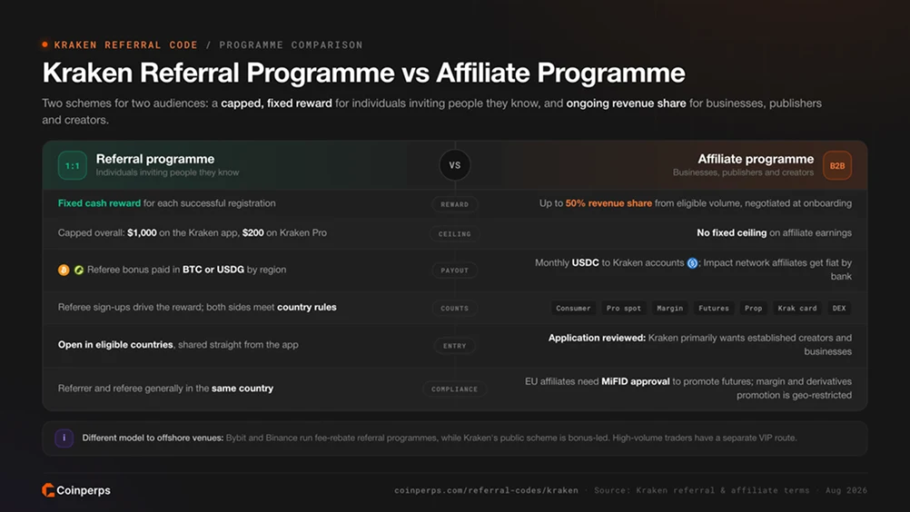Viewport: 910px width, 512px height.
Task: Select the CEILING row label
Action: click(x=454, y=233)
